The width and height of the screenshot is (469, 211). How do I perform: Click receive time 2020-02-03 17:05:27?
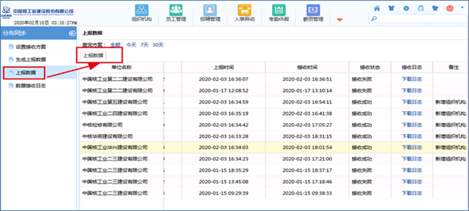[x=307, y=125]
